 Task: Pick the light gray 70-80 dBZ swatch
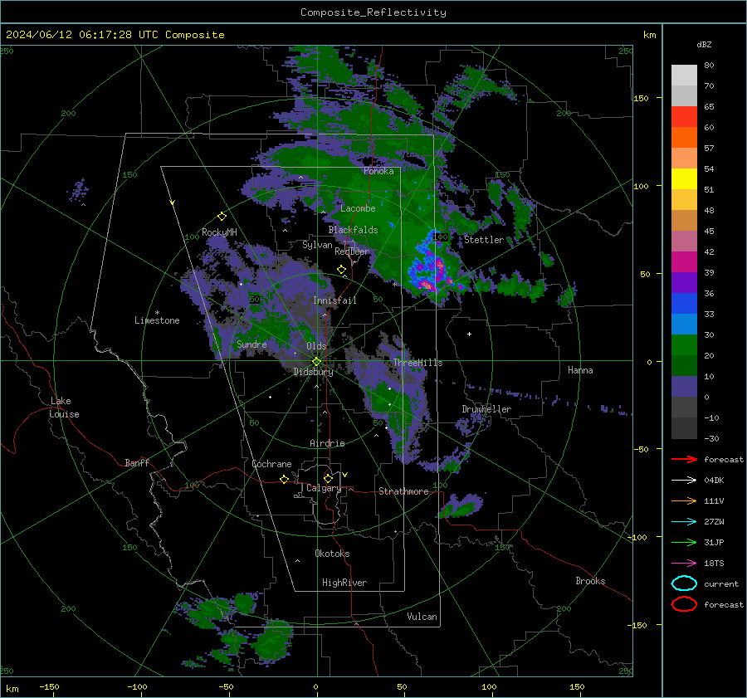click(x=684, y=76)
